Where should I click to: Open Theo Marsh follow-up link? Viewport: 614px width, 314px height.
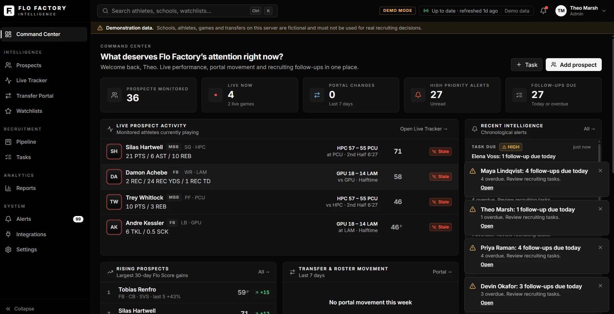[x=487, y=226]
